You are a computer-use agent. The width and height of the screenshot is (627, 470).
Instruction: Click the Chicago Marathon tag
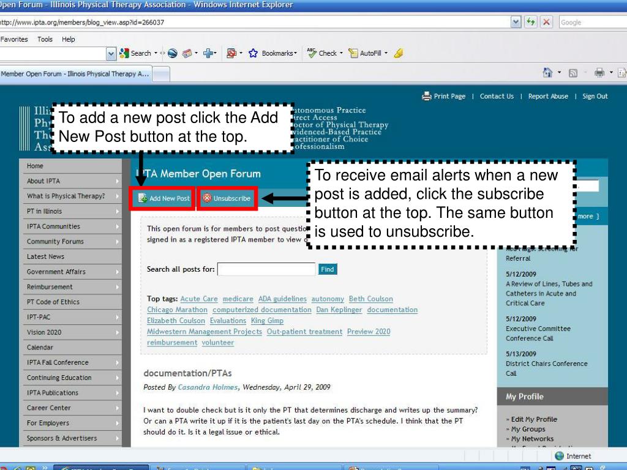click(177, 310)
